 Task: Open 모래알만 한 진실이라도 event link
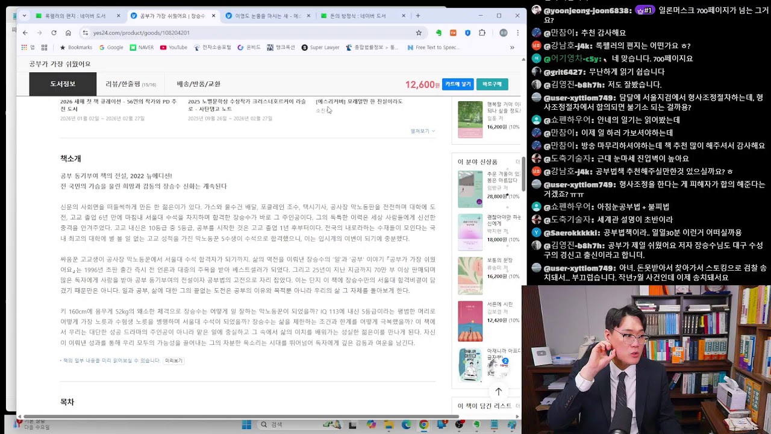(359, 101)
